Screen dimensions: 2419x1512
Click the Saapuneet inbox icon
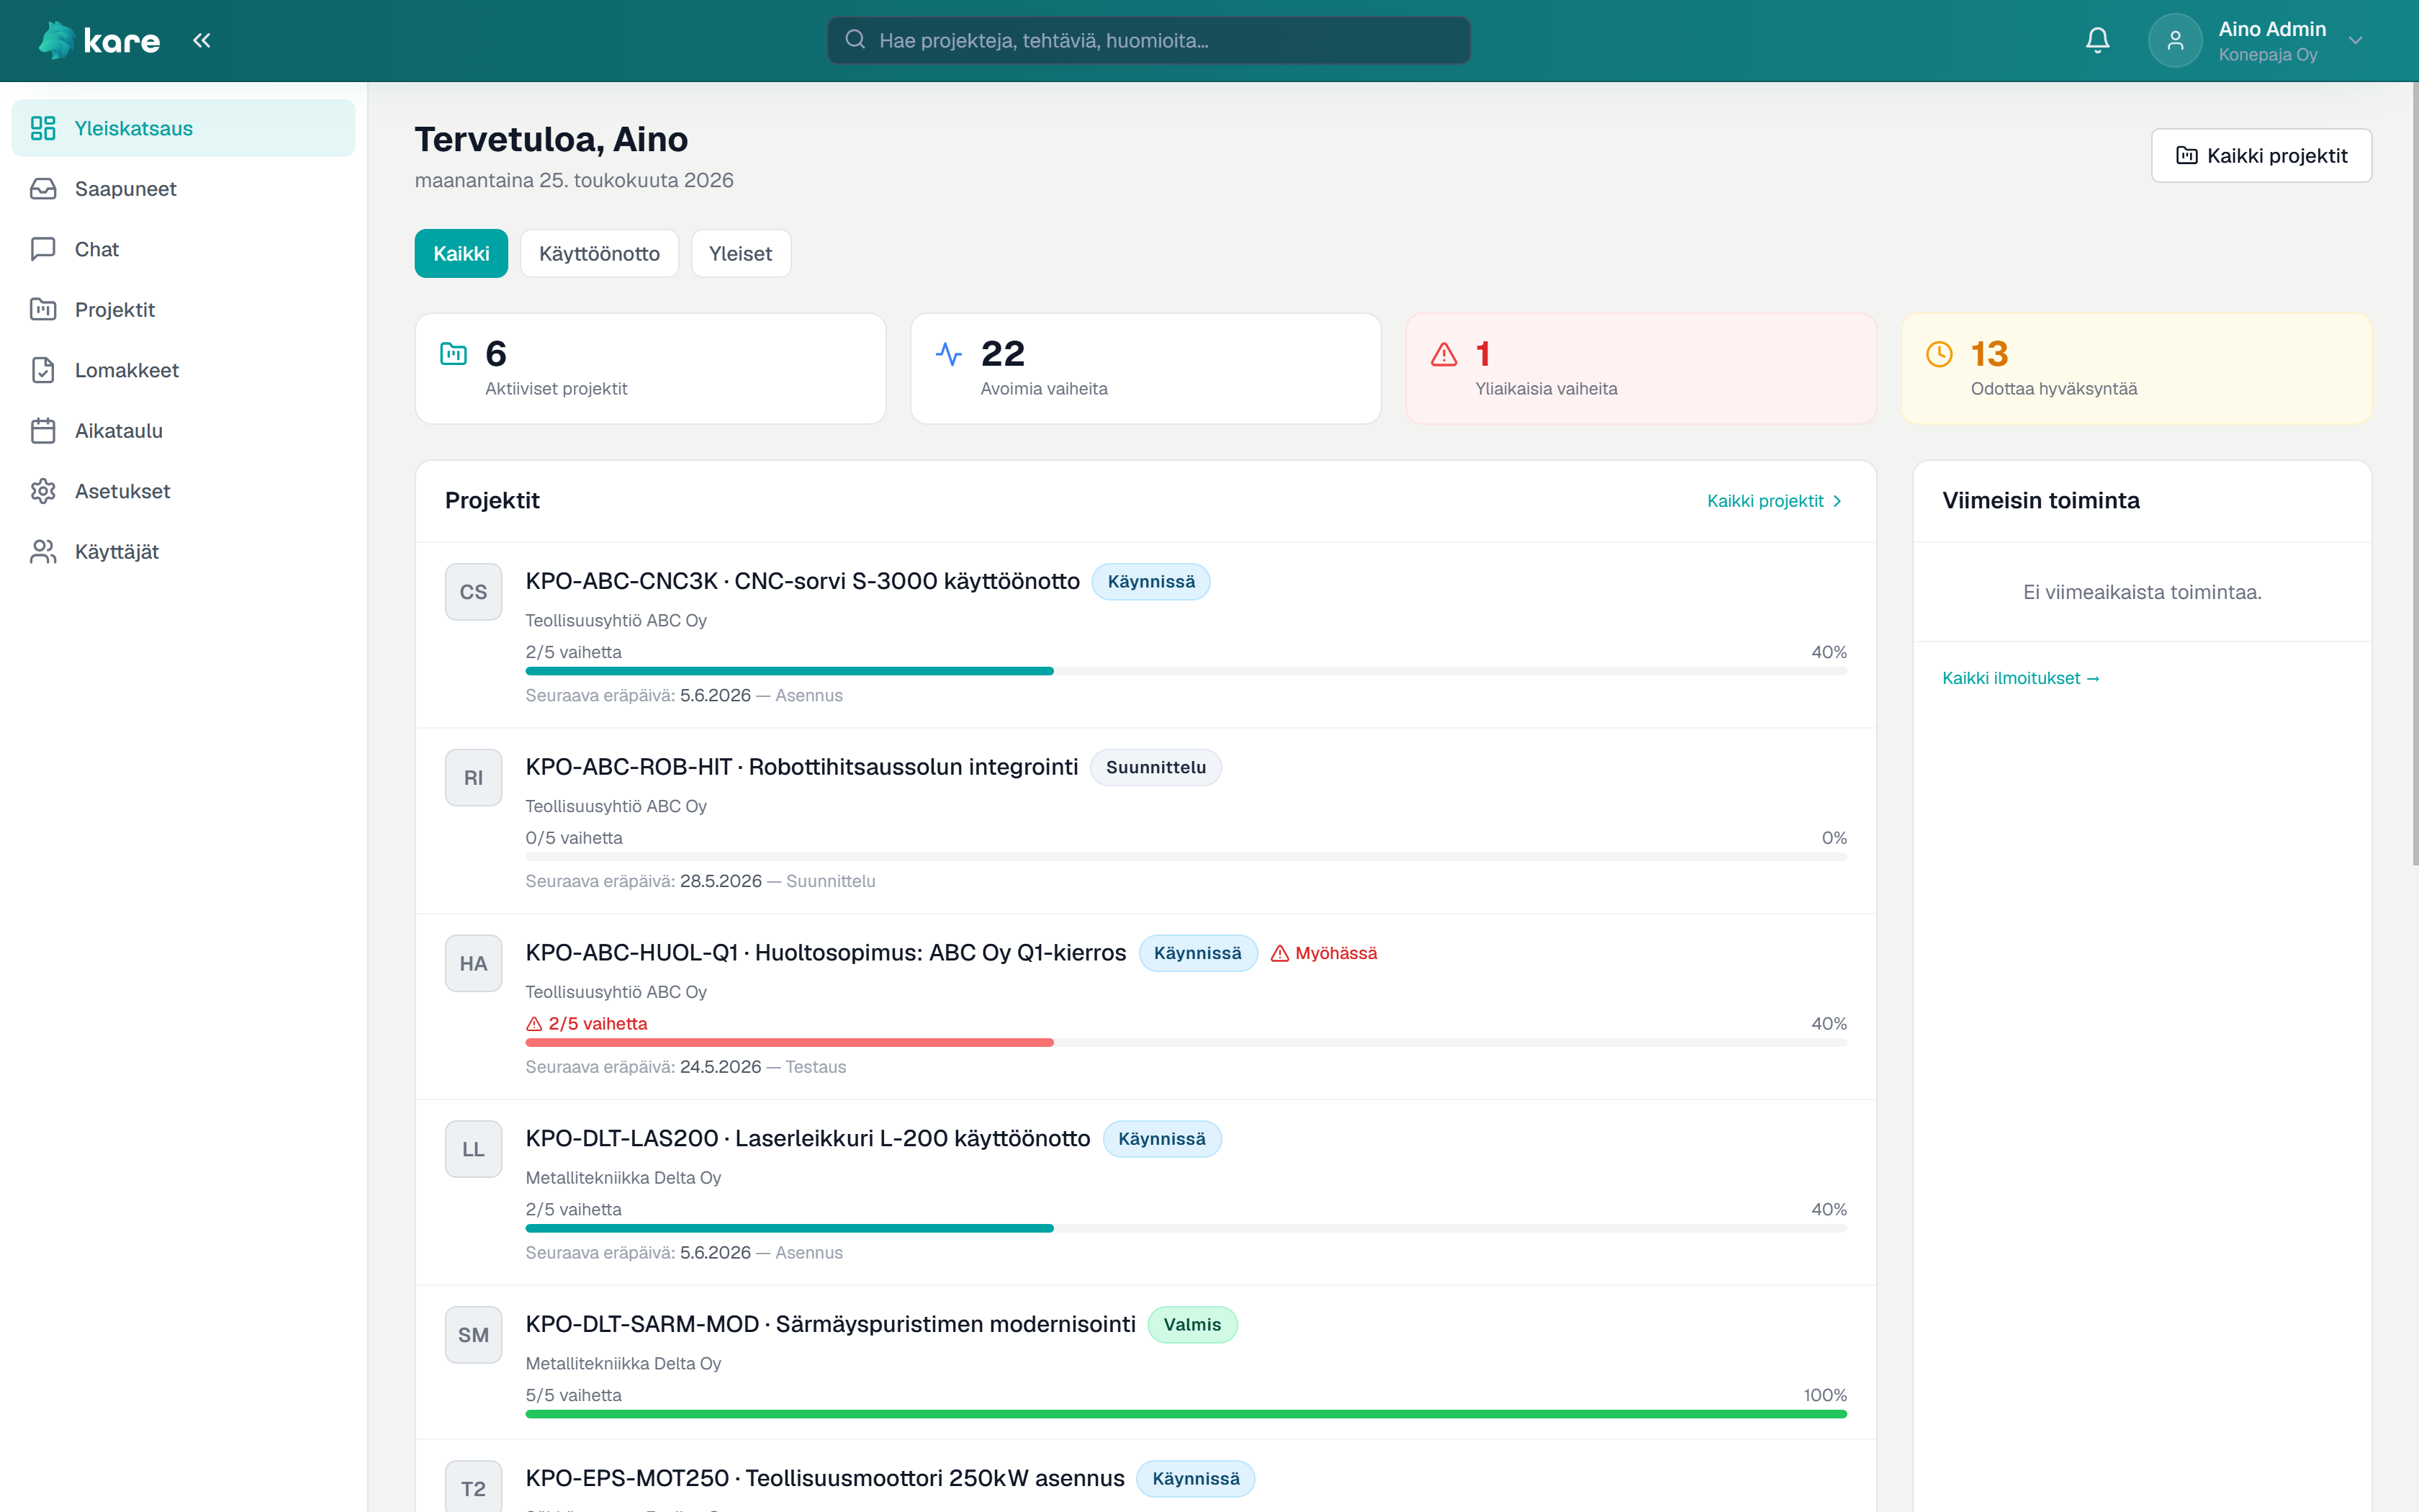[x=43, y=189]
